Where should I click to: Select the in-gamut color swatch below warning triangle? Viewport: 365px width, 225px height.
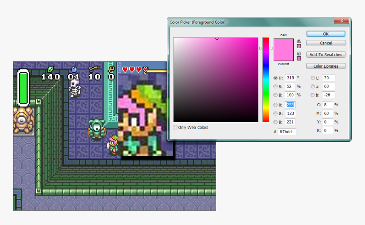tap(299, 46)
